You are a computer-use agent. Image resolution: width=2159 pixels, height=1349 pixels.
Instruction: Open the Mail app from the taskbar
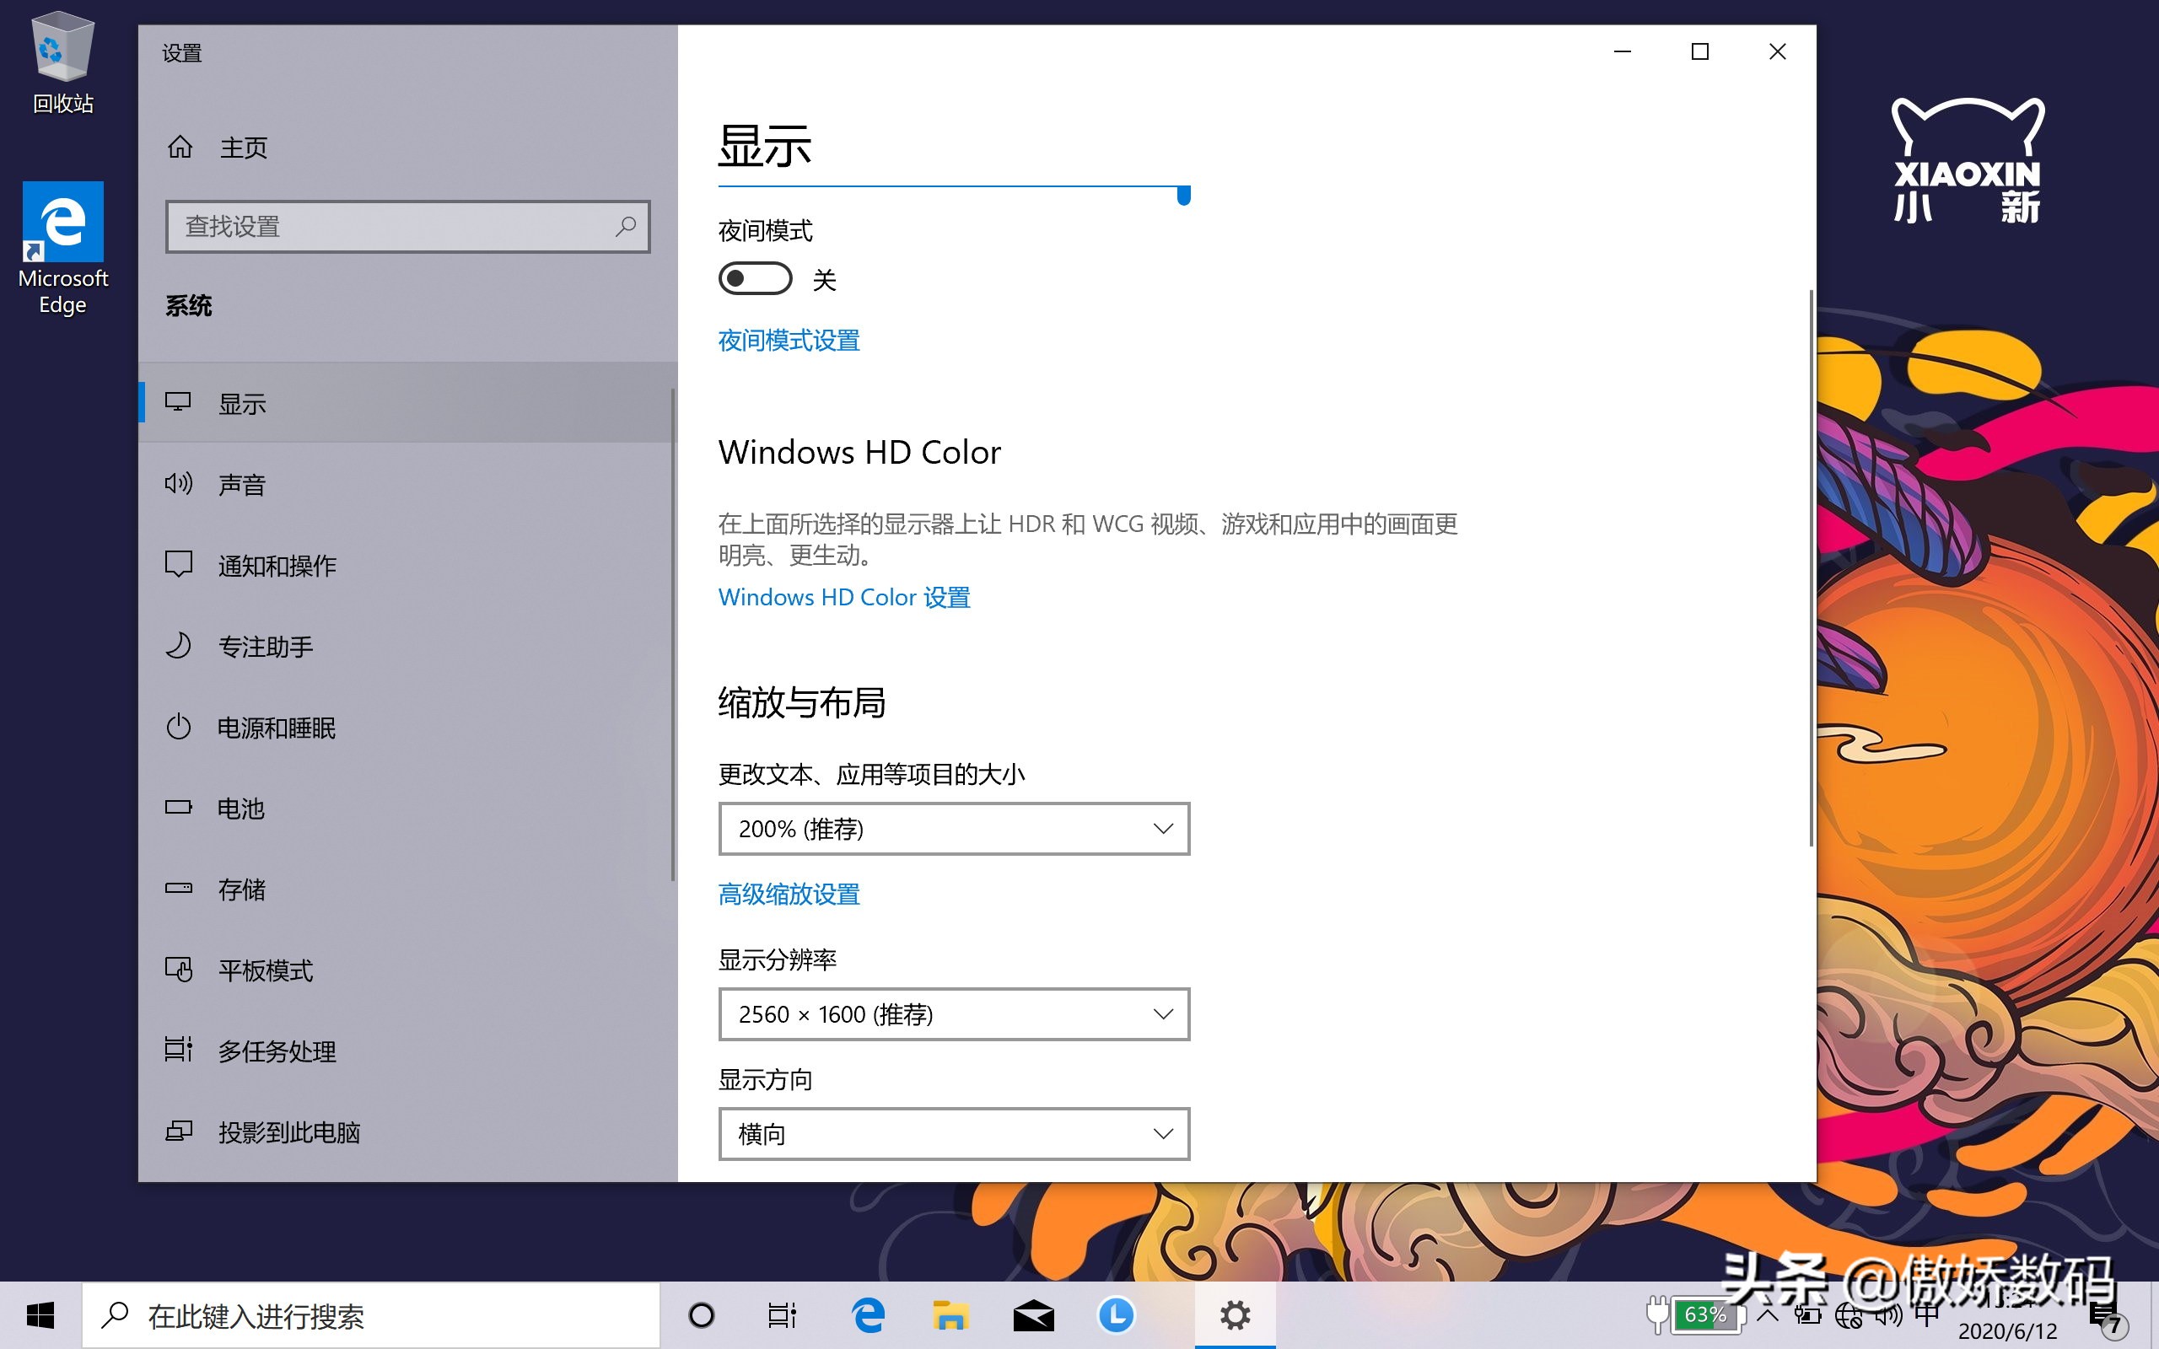[1033, 1315]
